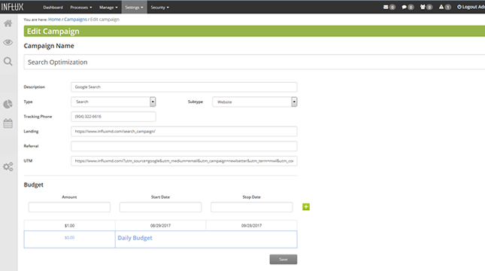This screenshot has height=271, width=485.
Task: Go to Campaigns breadcrumb link
Action: click(x=75, y=20)
